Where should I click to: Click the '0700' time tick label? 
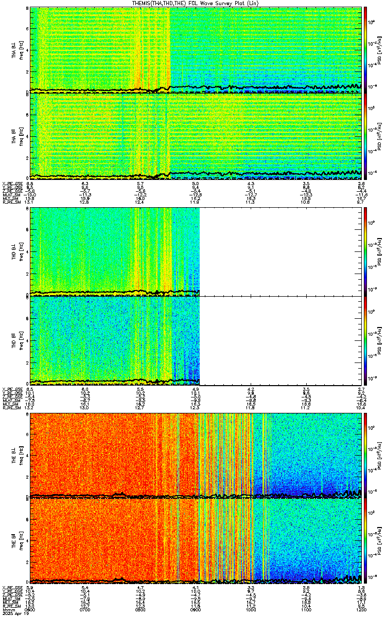(85, 610)
